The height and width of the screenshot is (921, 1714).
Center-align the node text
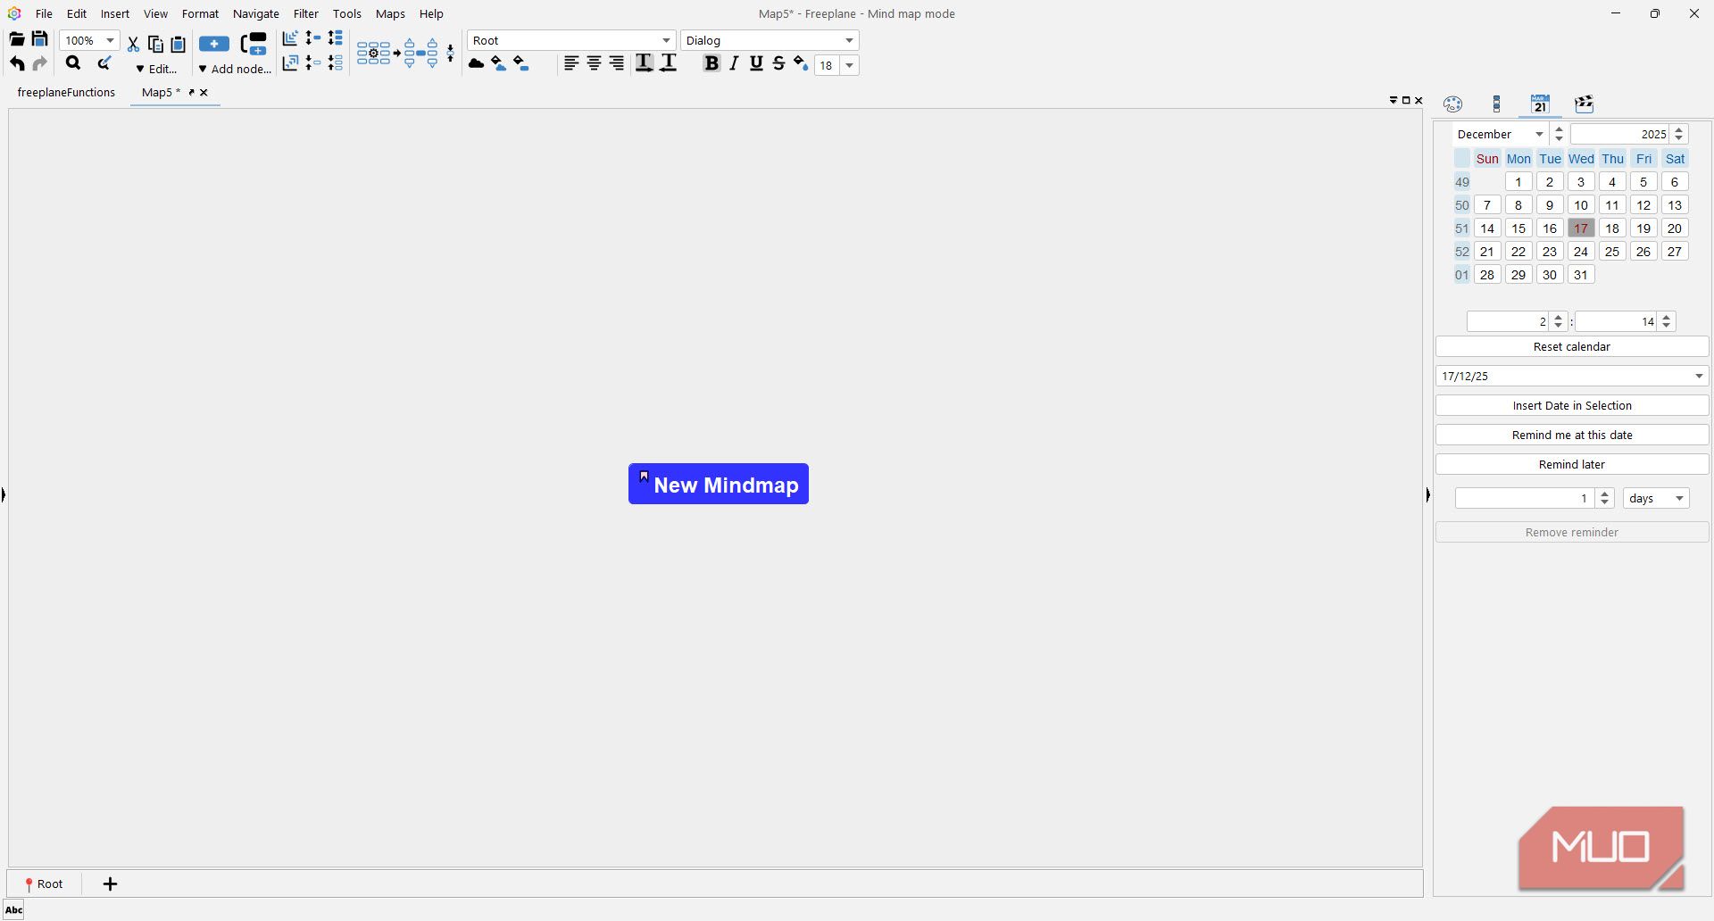pos(594,63)
